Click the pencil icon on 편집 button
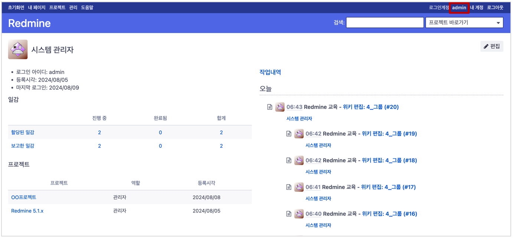513x238 pixels. (486, 46)
